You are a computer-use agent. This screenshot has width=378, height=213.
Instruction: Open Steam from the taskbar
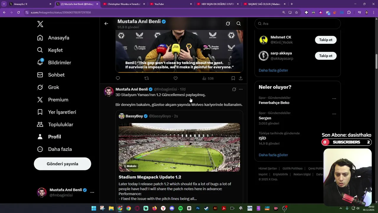206,208
